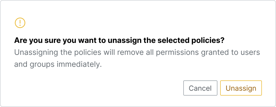Select the gray-bordered Cancel button
276x107 pixels.
(200, 88)
